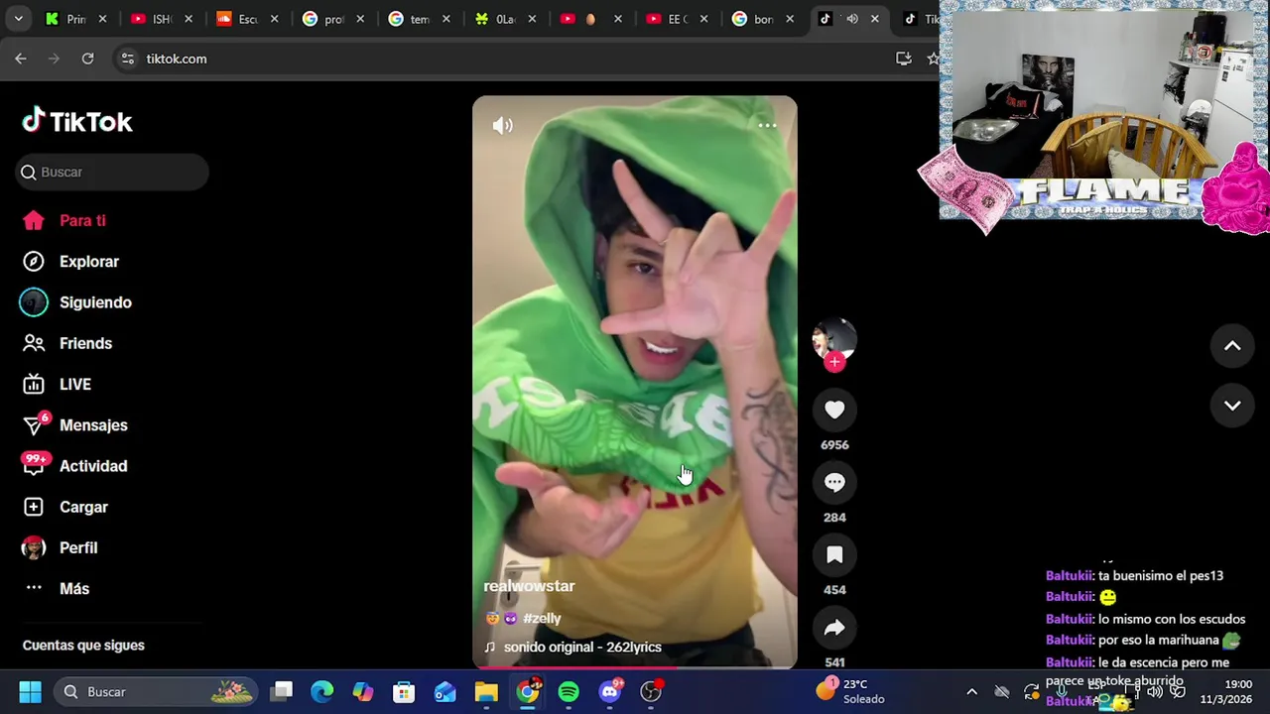Image resolution: width=1270 pixels, height=714 pixels.
Task: Open the video's three-dot options menu
Action: coord(767,125)
